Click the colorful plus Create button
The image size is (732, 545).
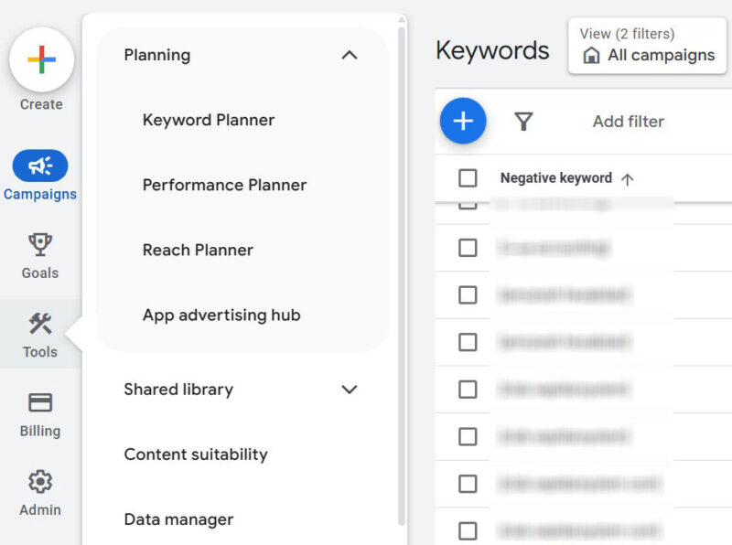pyautogui.click(x=41, y=60)
